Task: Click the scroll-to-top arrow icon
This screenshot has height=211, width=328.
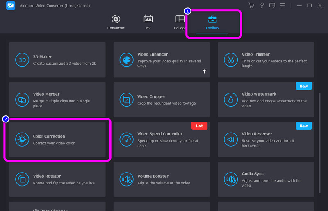Action: pyautogui.click(x=204, y=71)
